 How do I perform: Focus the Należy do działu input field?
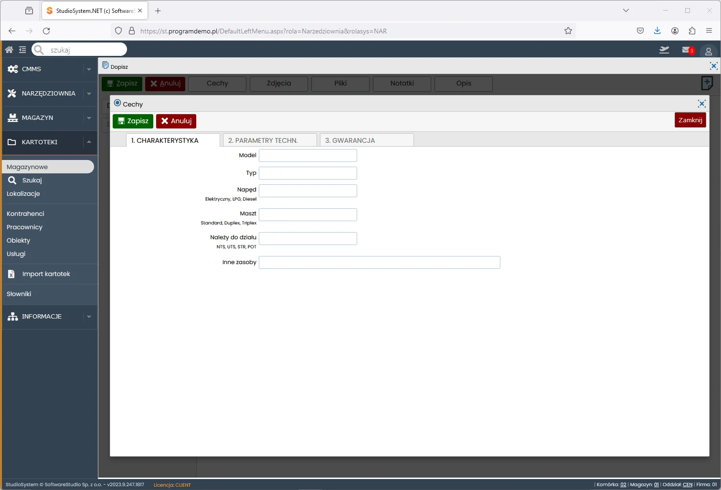click(x=308, y=239)
